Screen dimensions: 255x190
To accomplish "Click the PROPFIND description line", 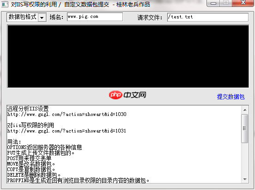I will click(x=78, y=180).
